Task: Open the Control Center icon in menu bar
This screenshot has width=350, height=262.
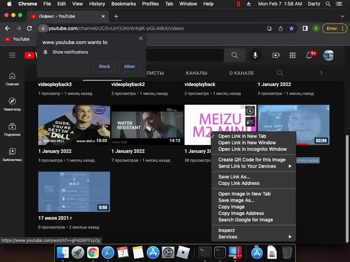Action: pyautogui.click(x=339, y=4)
